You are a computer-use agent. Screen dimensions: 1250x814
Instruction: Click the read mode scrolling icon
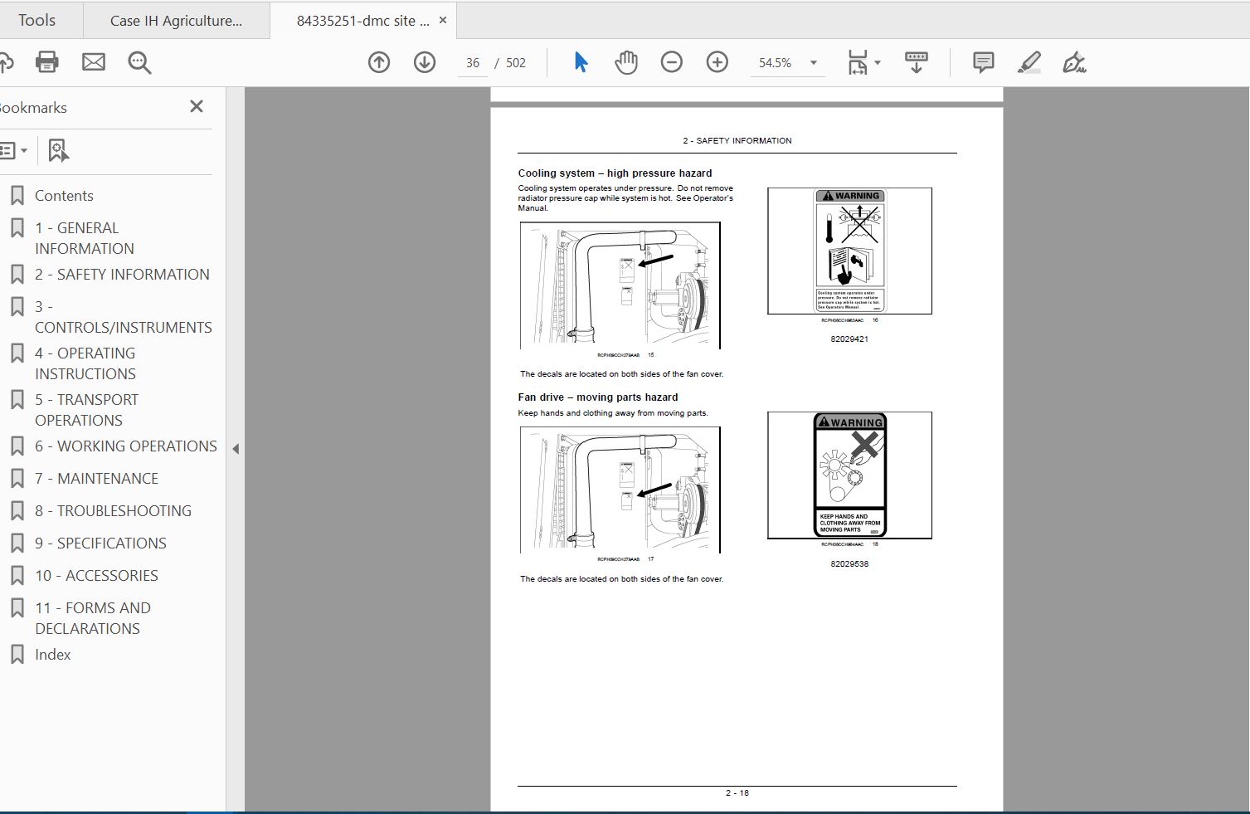[917, 62]
